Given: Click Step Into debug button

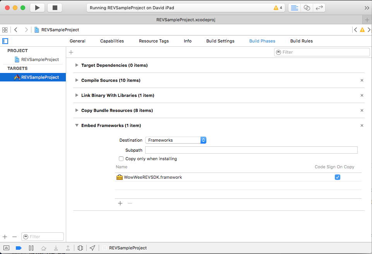Looking at the screenshot, I should [x=56, y=248].
